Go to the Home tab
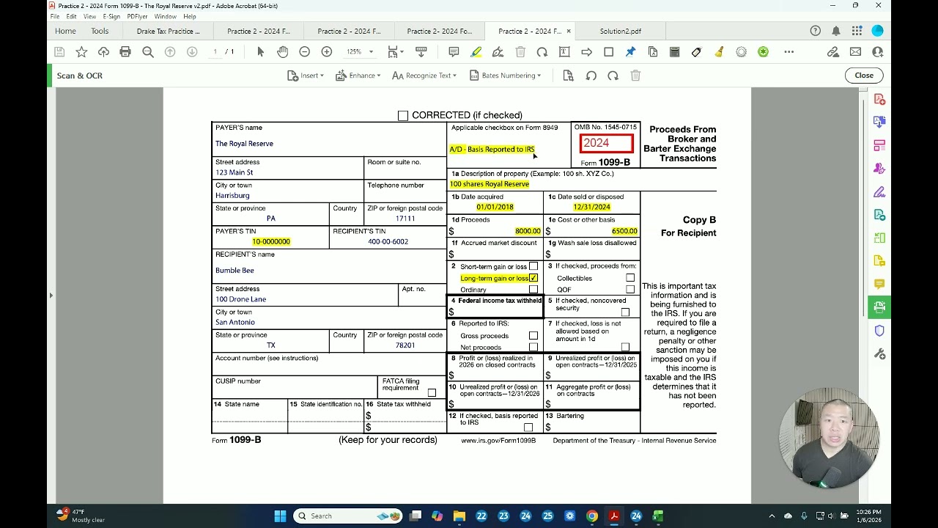 65,31
